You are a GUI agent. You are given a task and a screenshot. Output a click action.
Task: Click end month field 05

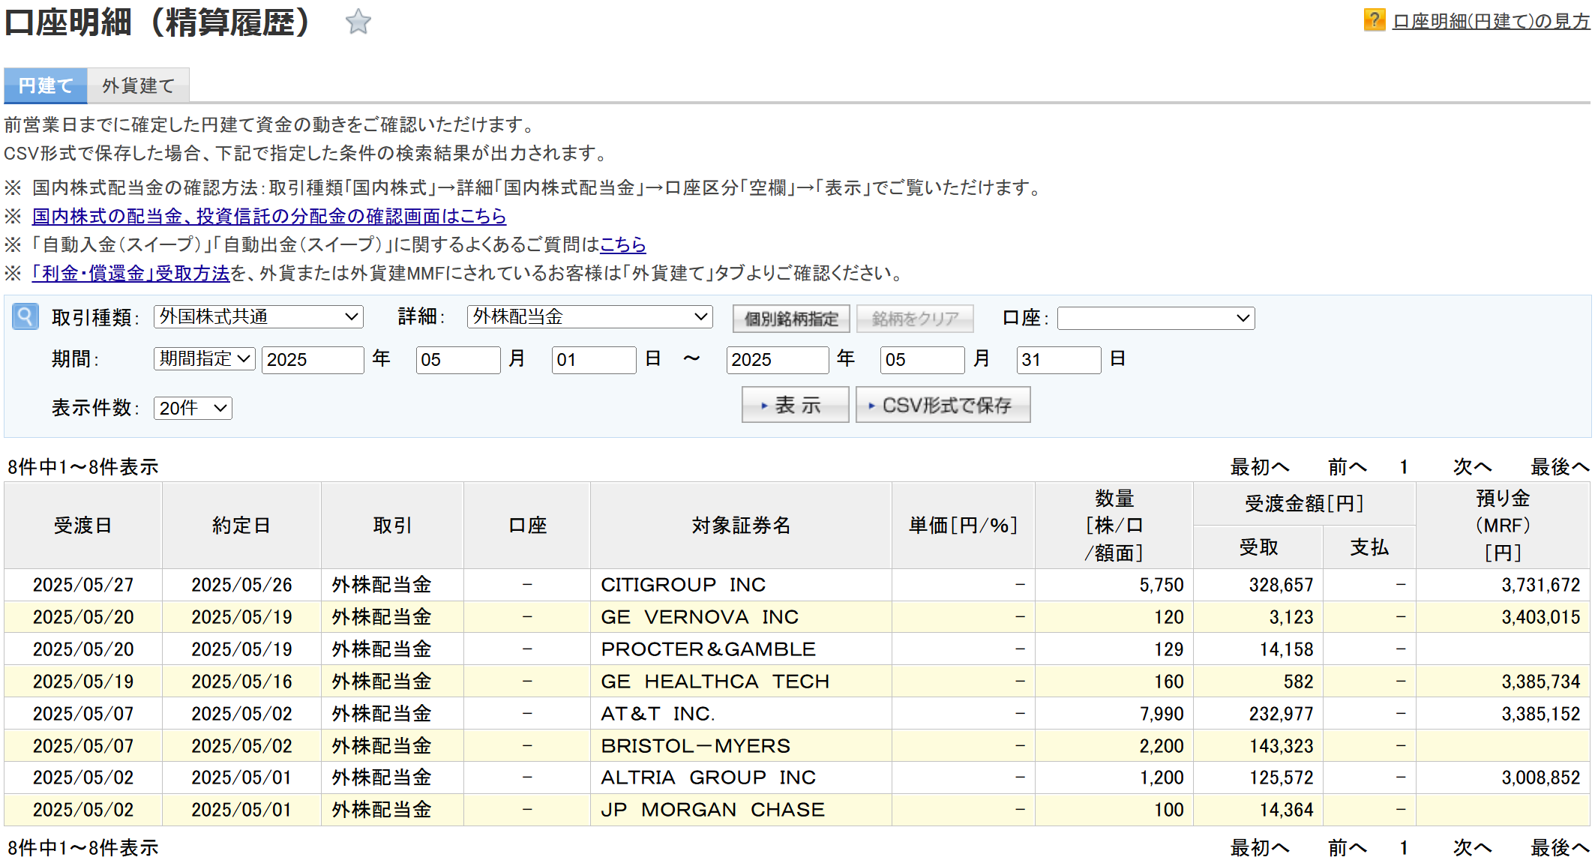[x=922, y=360]
